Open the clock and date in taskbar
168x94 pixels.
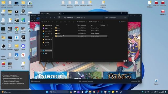162,92
